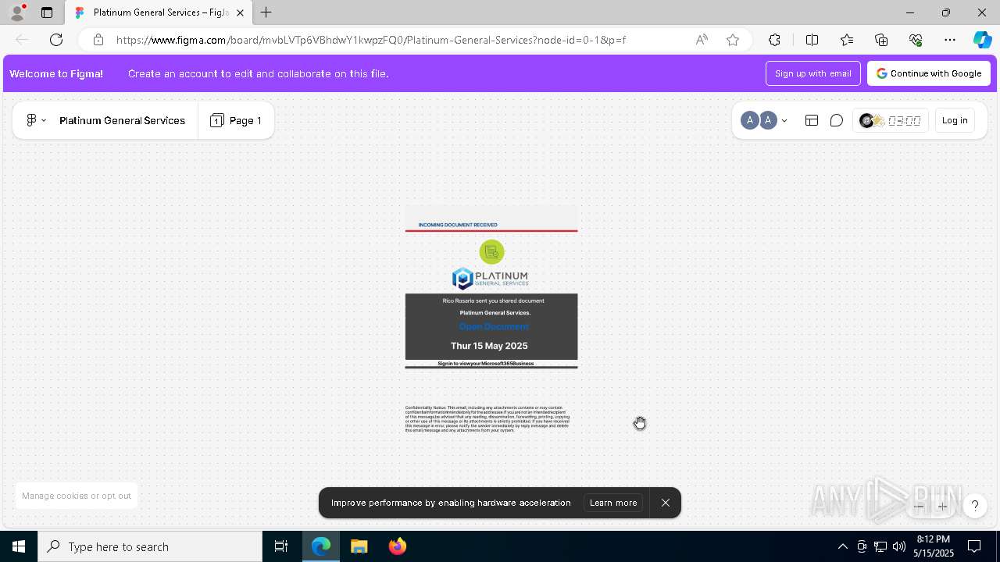1000x562 pixels.
Task: Click the Edge taskbar icon
Action: click(321, 546)
